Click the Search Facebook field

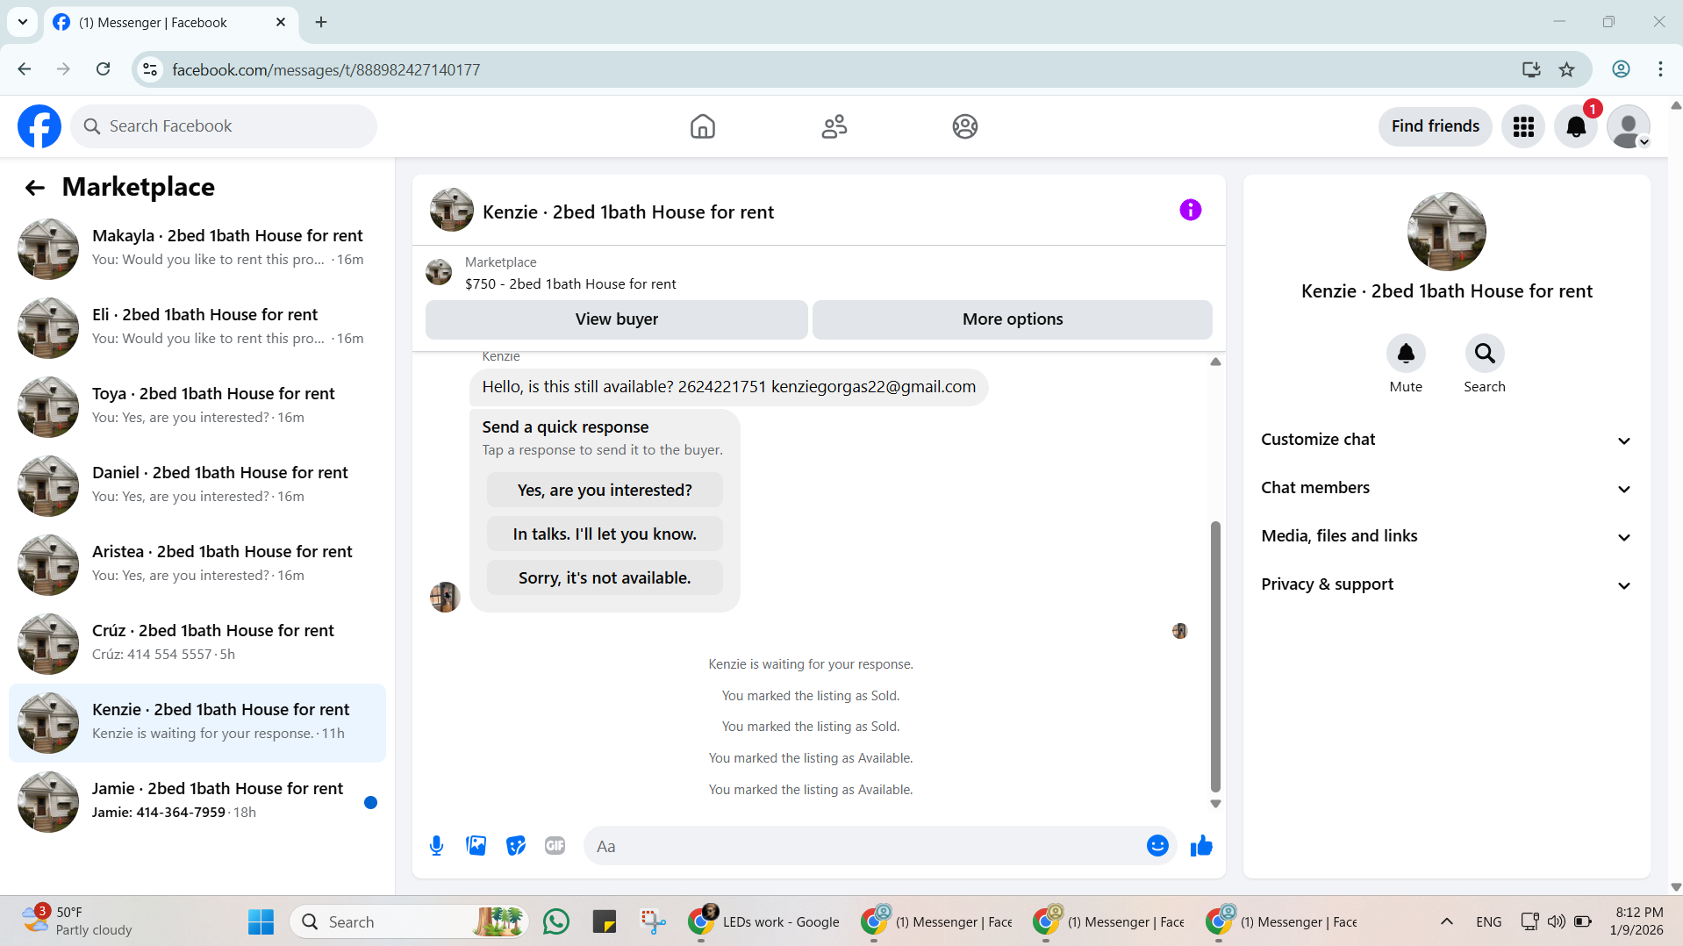pos(224,126)
